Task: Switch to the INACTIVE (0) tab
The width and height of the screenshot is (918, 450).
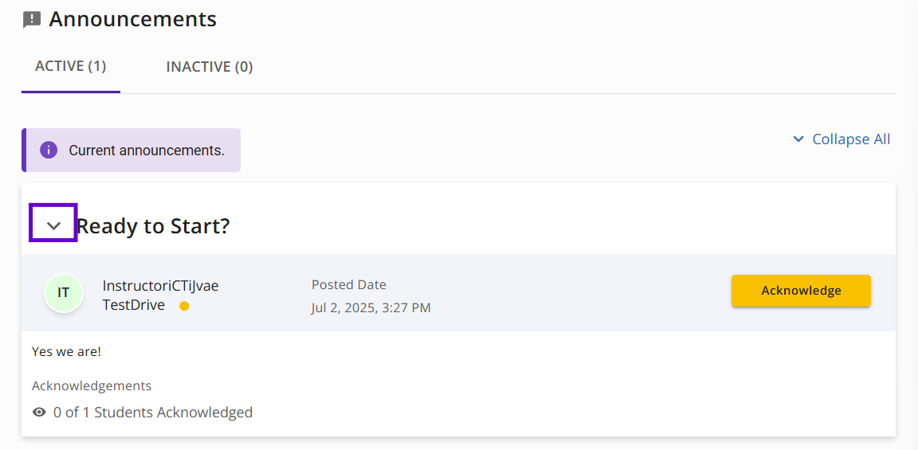Action: coord(210,67)
